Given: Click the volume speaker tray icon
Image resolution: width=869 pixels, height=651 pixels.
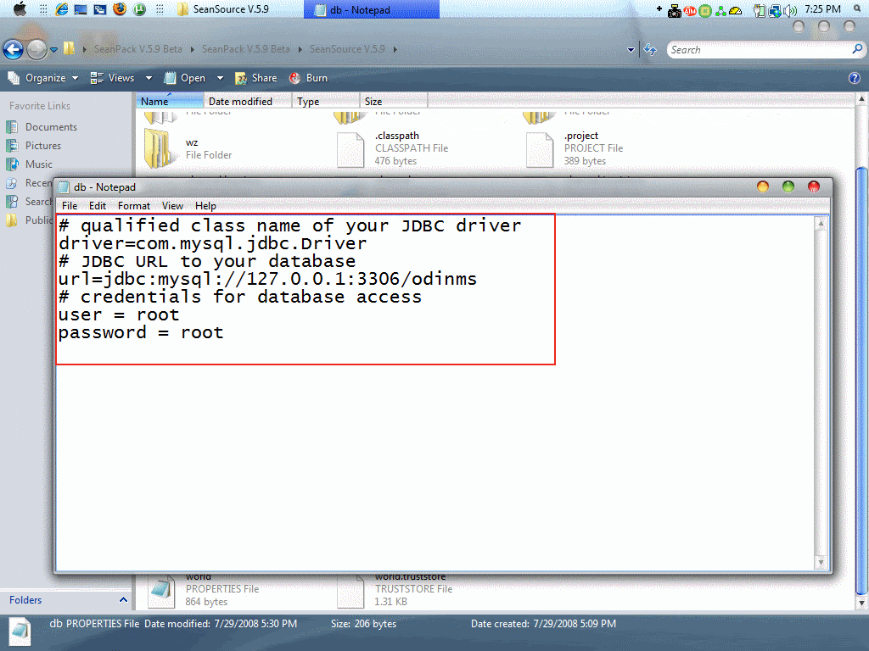Looking at the screenshot, I should pos(790,10).
